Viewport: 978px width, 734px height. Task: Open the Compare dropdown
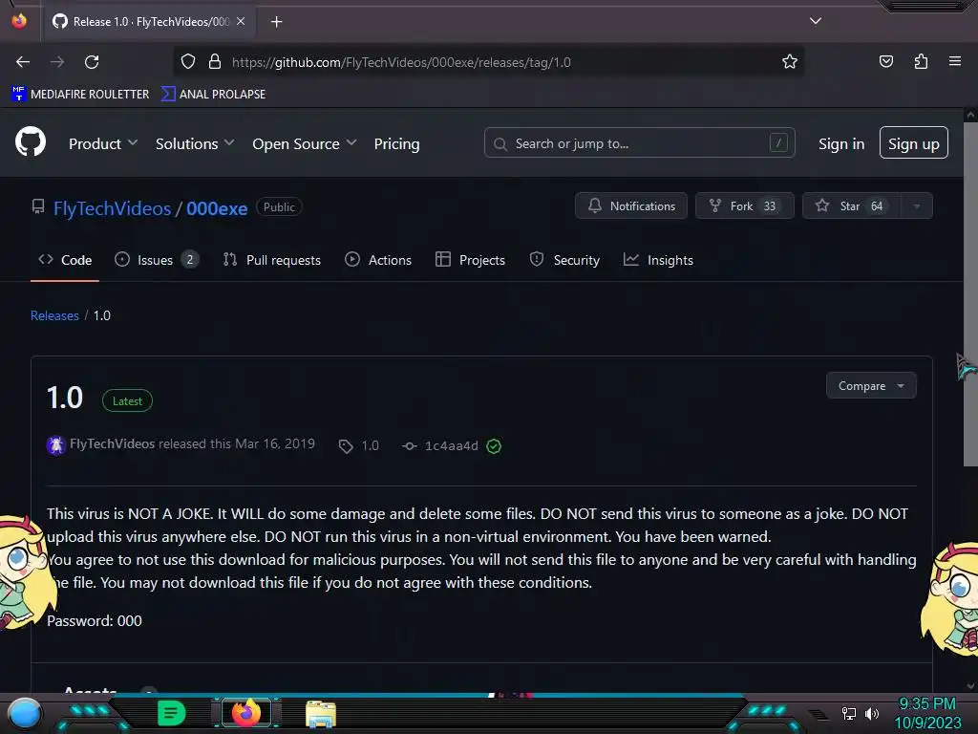(871, 386)
